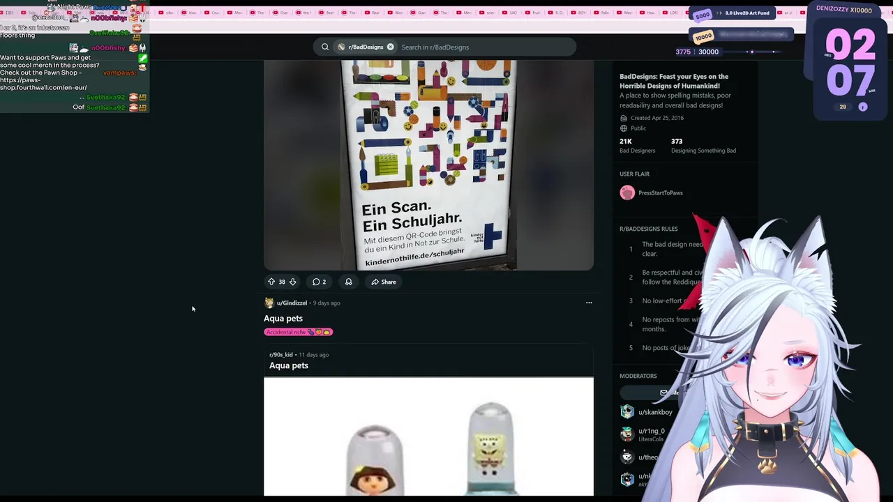Image resolution: width=893 pixels, height=502 pixels.
Task: Open the u/Gindizzel username link
Action: pyautogui.click(x=292, y=303)
